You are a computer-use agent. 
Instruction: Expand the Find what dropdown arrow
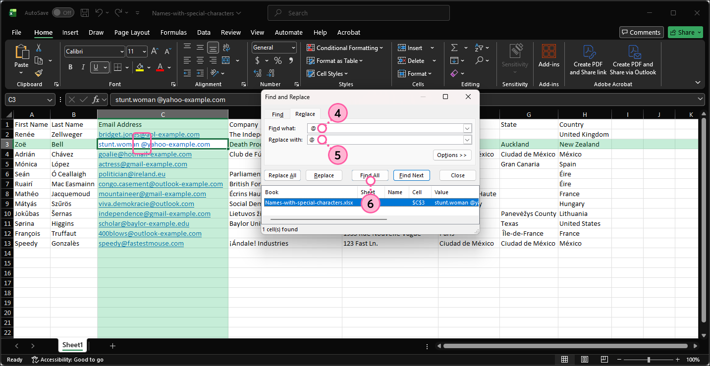[x=467, y=128]
